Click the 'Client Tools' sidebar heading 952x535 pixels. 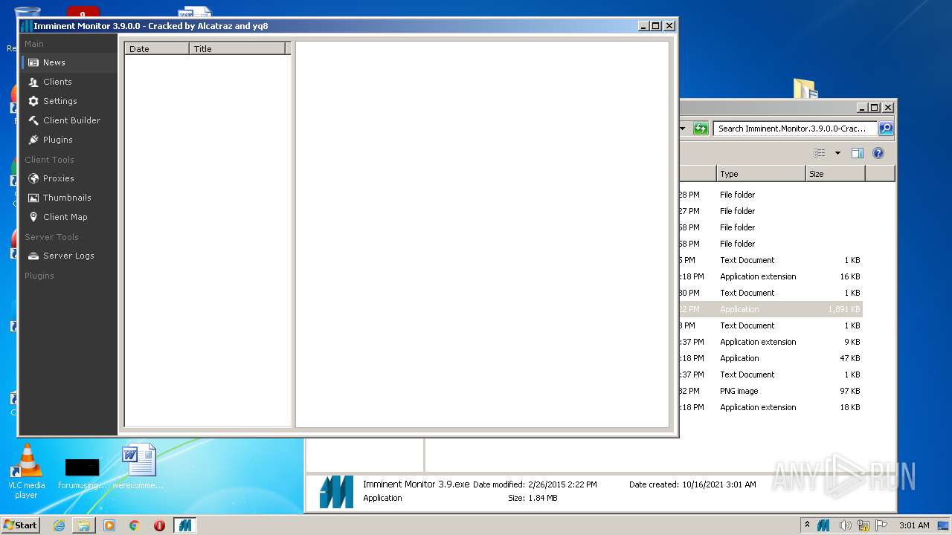click(49, 160)
